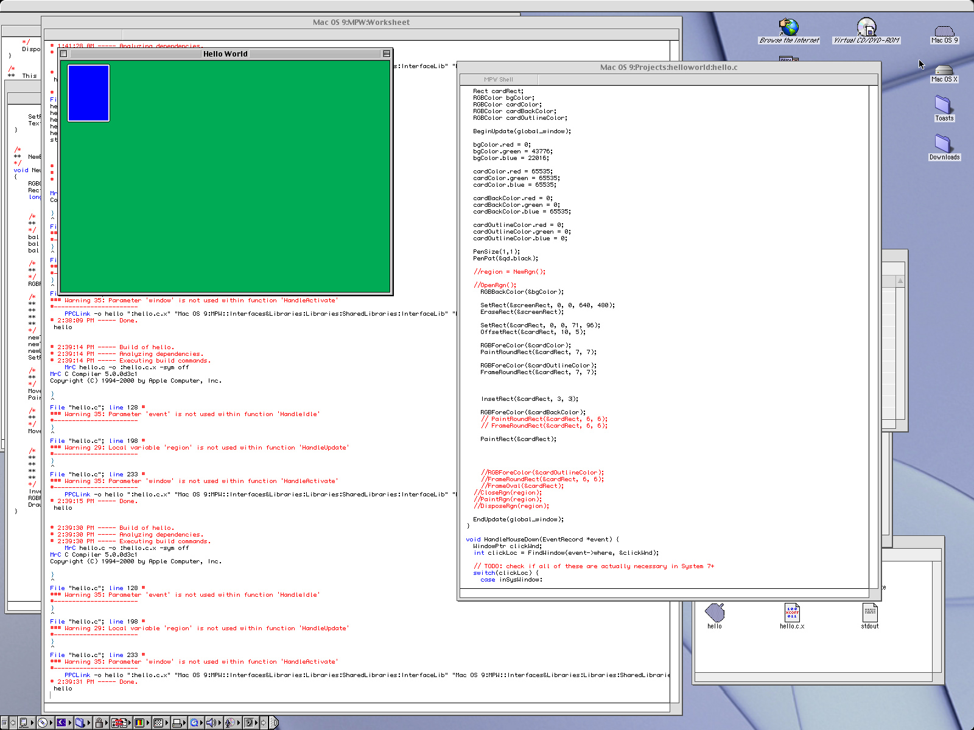Open the File Sharing folder module
The height and width of the screenshot is (730, 974).
click(83, 723)
